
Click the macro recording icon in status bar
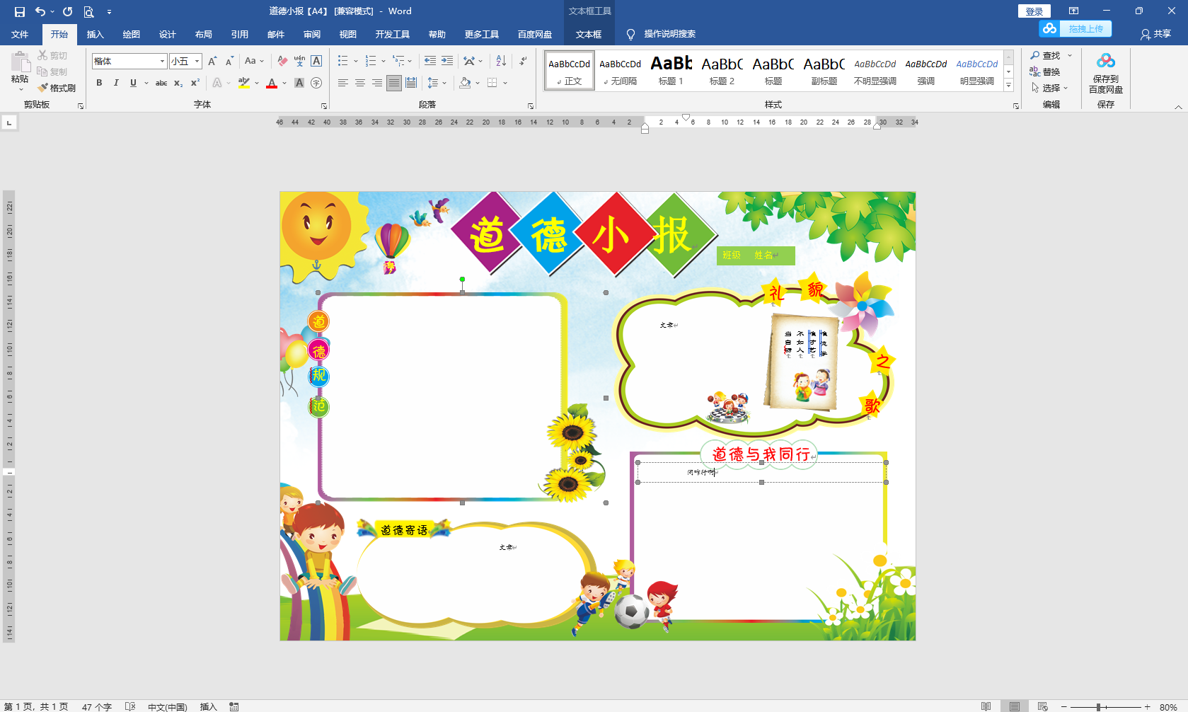pos(234,706)
